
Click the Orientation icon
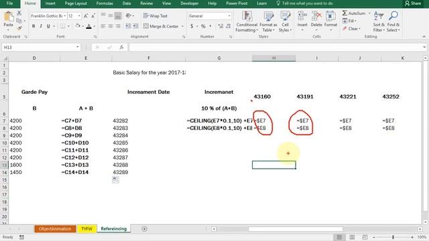(x=128, y=16)
